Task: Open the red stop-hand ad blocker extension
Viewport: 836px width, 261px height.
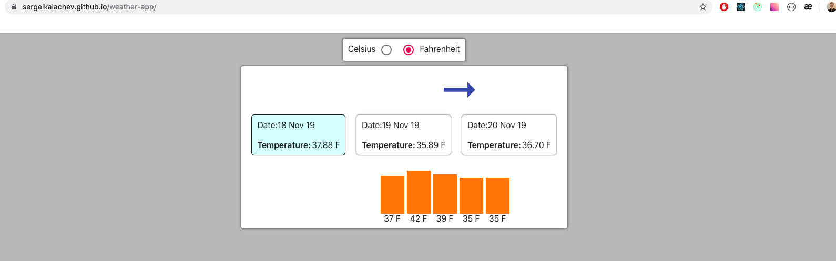Action: [724, 7]
